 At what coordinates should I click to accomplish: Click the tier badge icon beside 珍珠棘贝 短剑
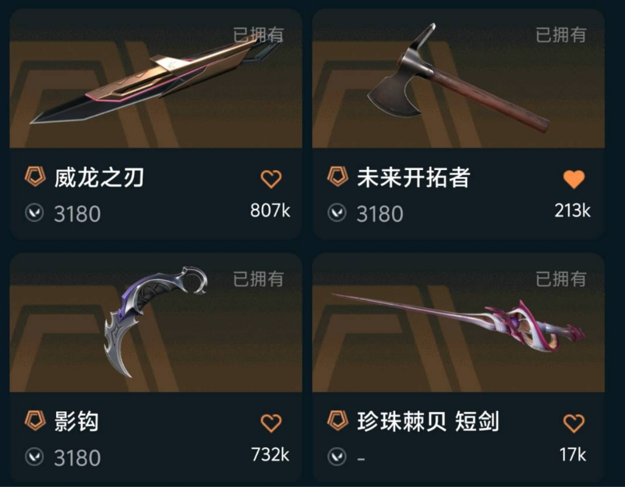coord(337,420)
